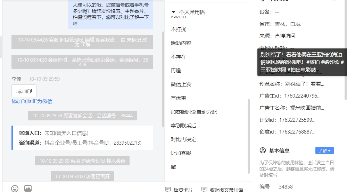Click the 创意id value
Screen dimensions: 347x192
pyautogui.click(x=297, y=132)
